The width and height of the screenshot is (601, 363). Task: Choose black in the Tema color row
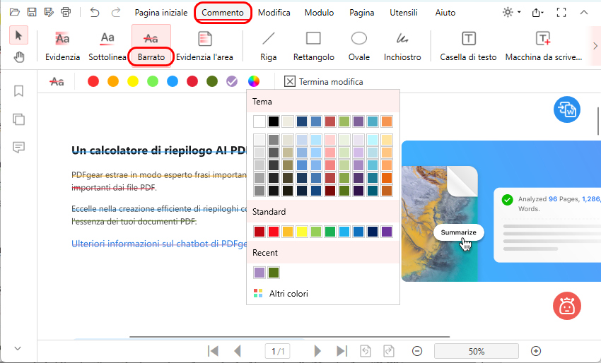pyautogui.click(x=274, y=121)
